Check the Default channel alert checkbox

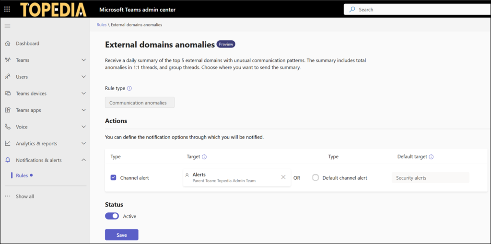316,177
